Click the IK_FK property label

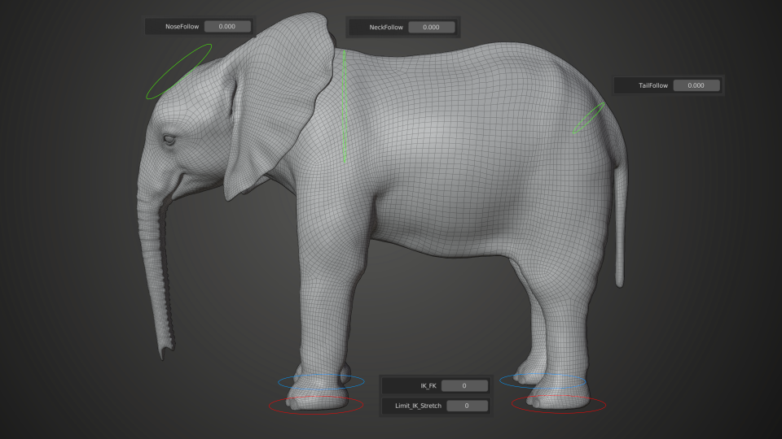tap(428, 385)
